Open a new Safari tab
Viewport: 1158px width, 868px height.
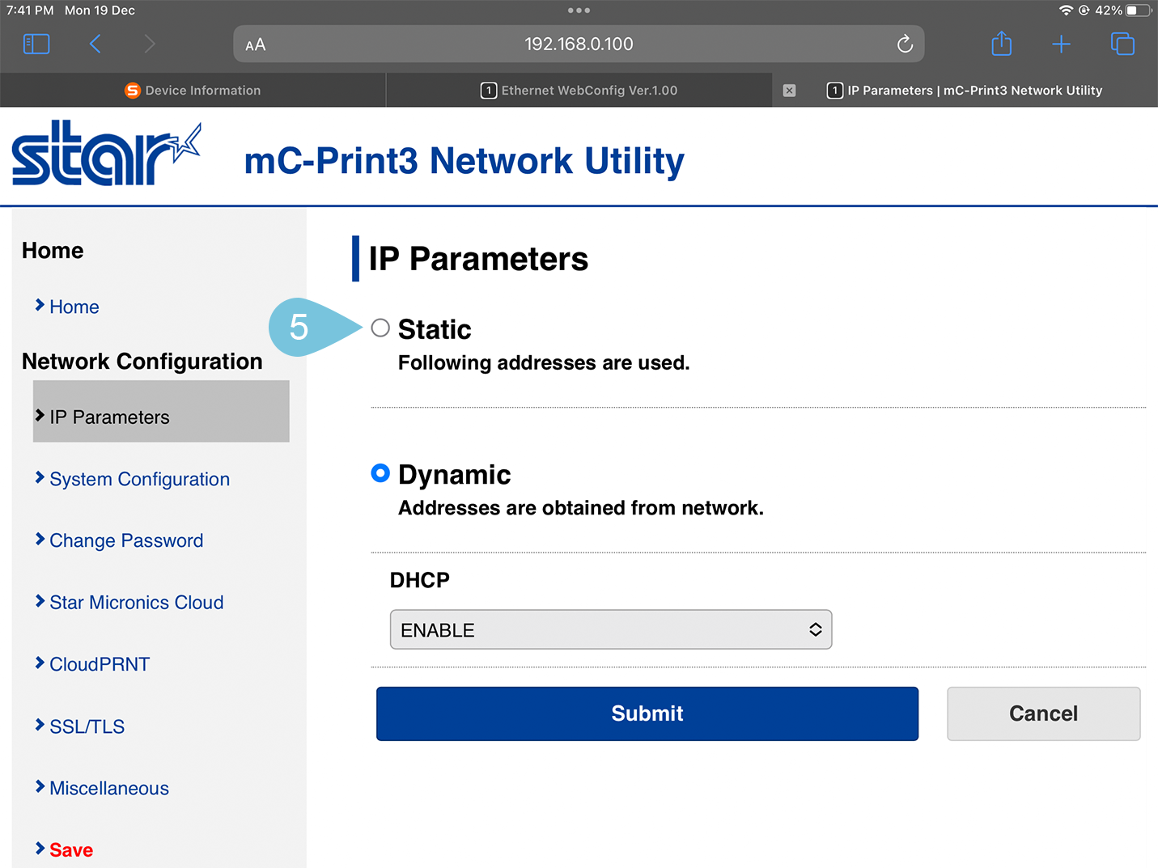click(x=1061, y=44)
